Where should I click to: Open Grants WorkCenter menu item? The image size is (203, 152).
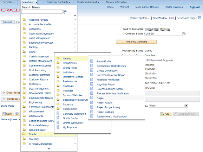click(x=72, y=123)
